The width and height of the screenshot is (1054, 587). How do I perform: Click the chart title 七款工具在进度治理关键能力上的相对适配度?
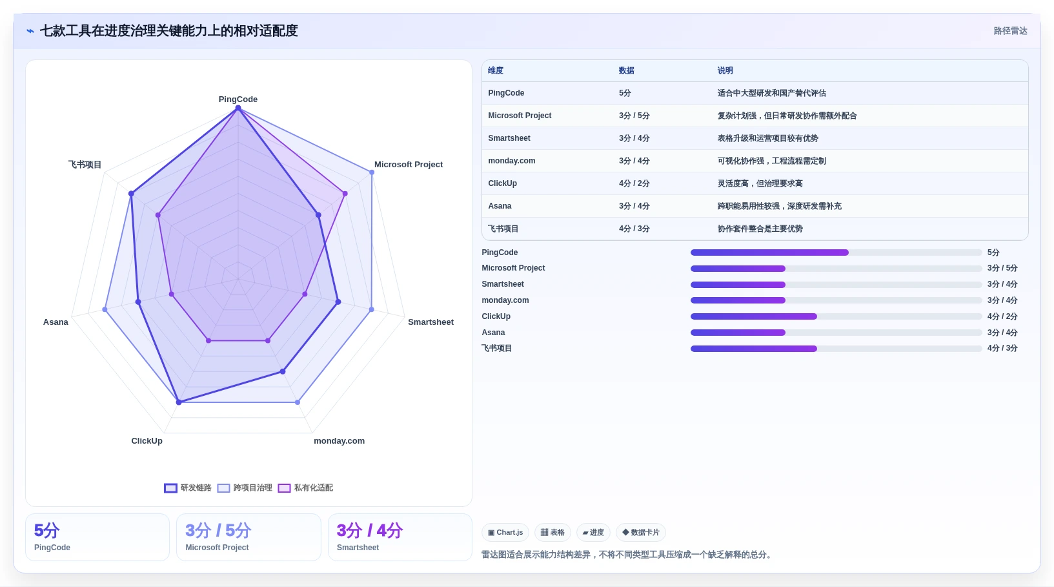pos(169,31)
